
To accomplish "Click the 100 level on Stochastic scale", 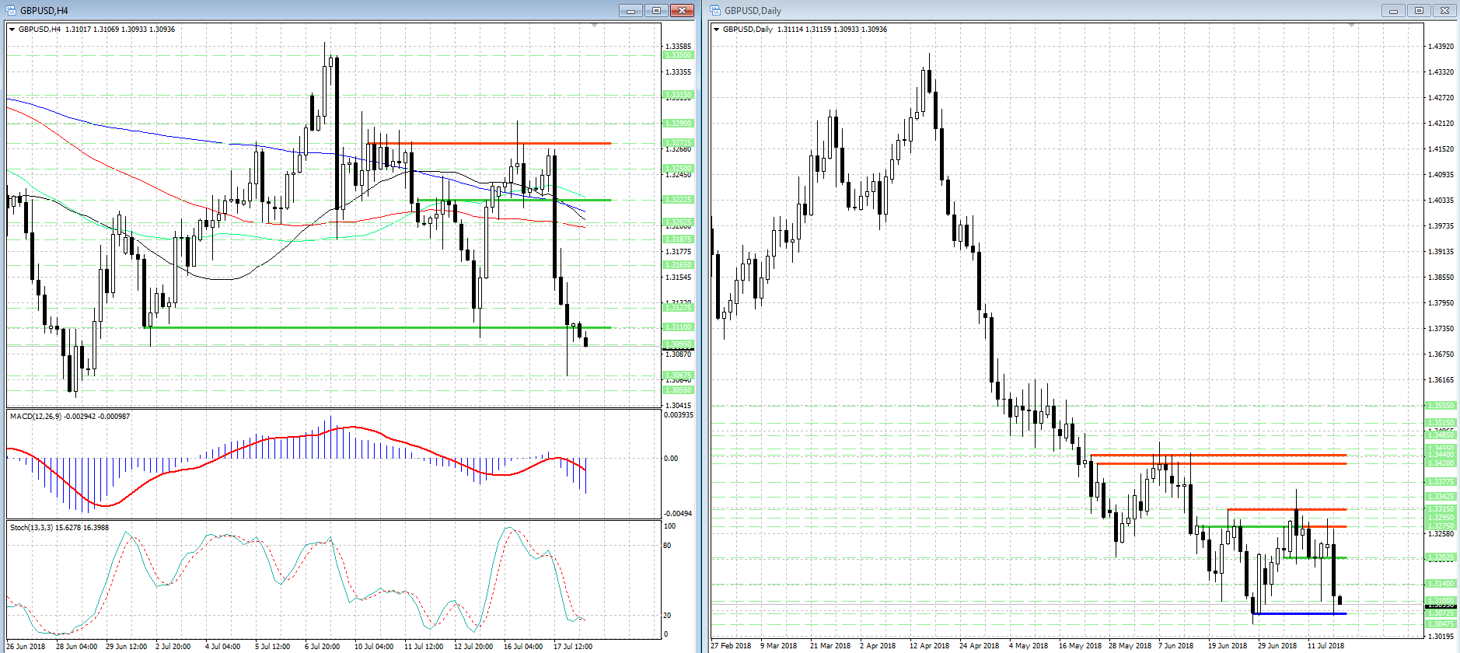I will 669,526.
